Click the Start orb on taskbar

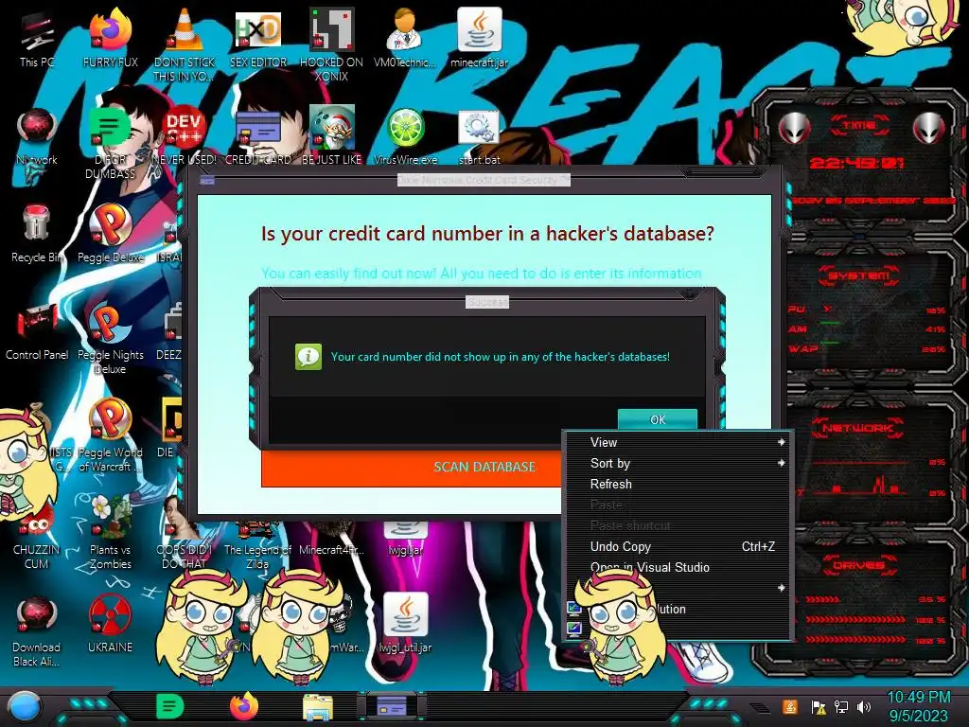24,707
